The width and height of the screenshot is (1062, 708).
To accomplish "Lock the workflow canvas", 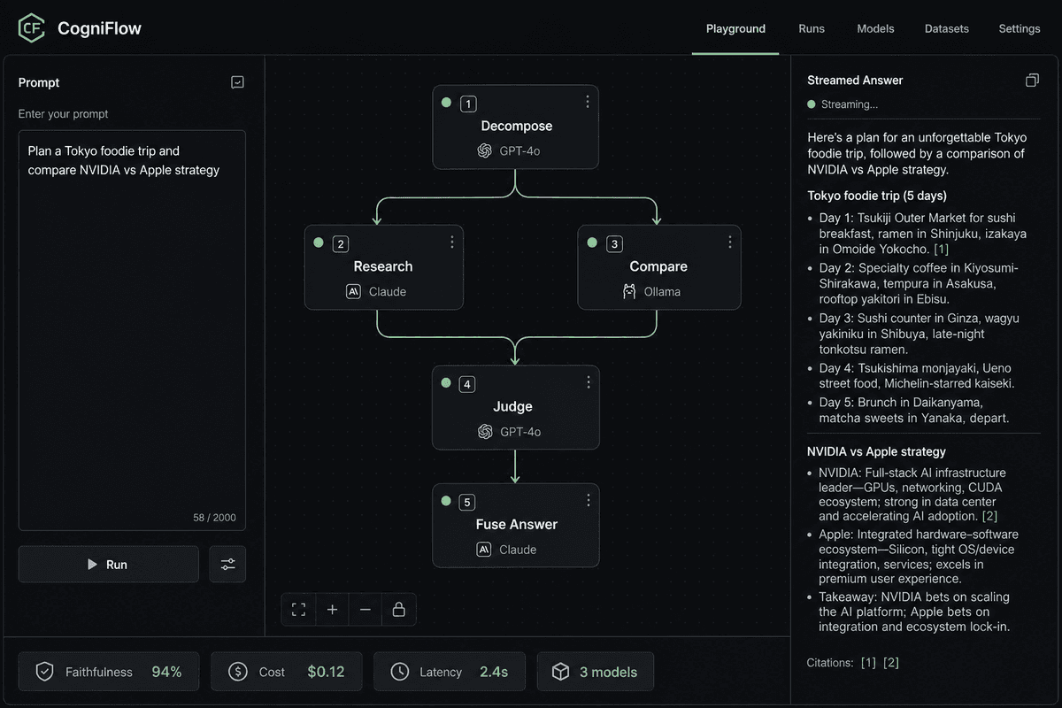I will pos(399,609).
